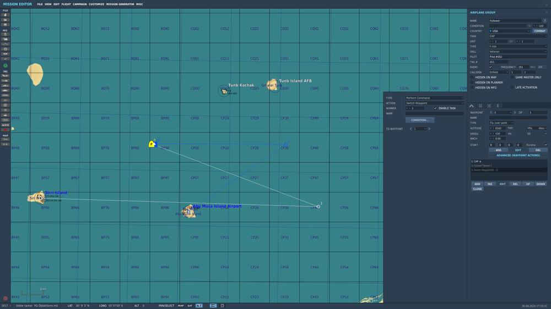551x309 pixels.
Task: Click the checkmark icon in MIS section
Action: pyautogui.click(x=6, y=59)
